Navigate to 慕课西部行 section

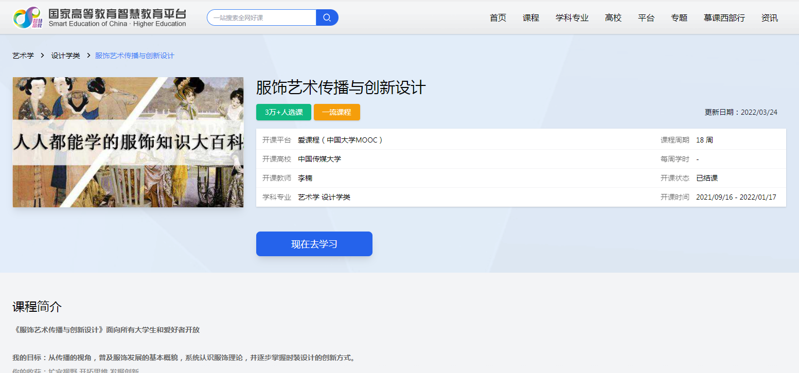(724, 18)
